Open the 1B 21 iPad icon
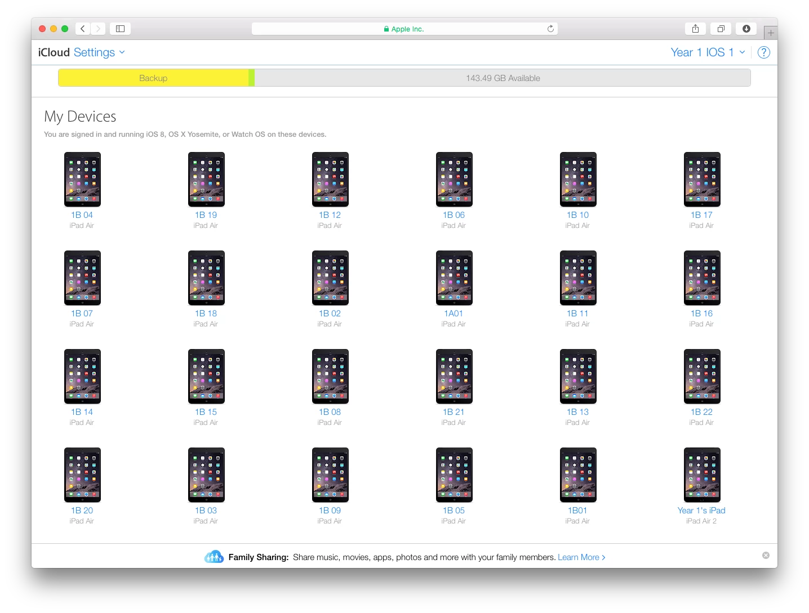The image size is (809, 613). pos(454,376)
